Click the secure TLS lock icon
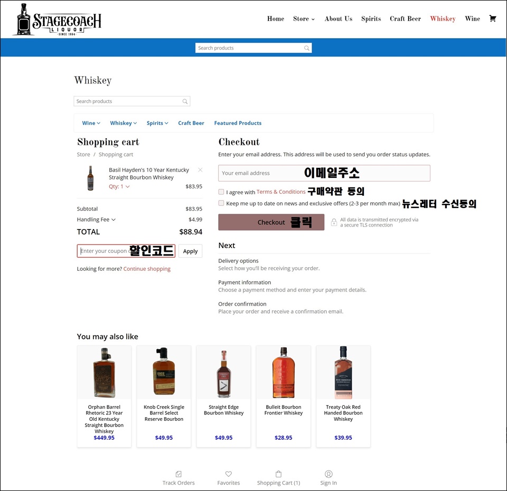This screenshot has height=491, width=507. (334, 222)
